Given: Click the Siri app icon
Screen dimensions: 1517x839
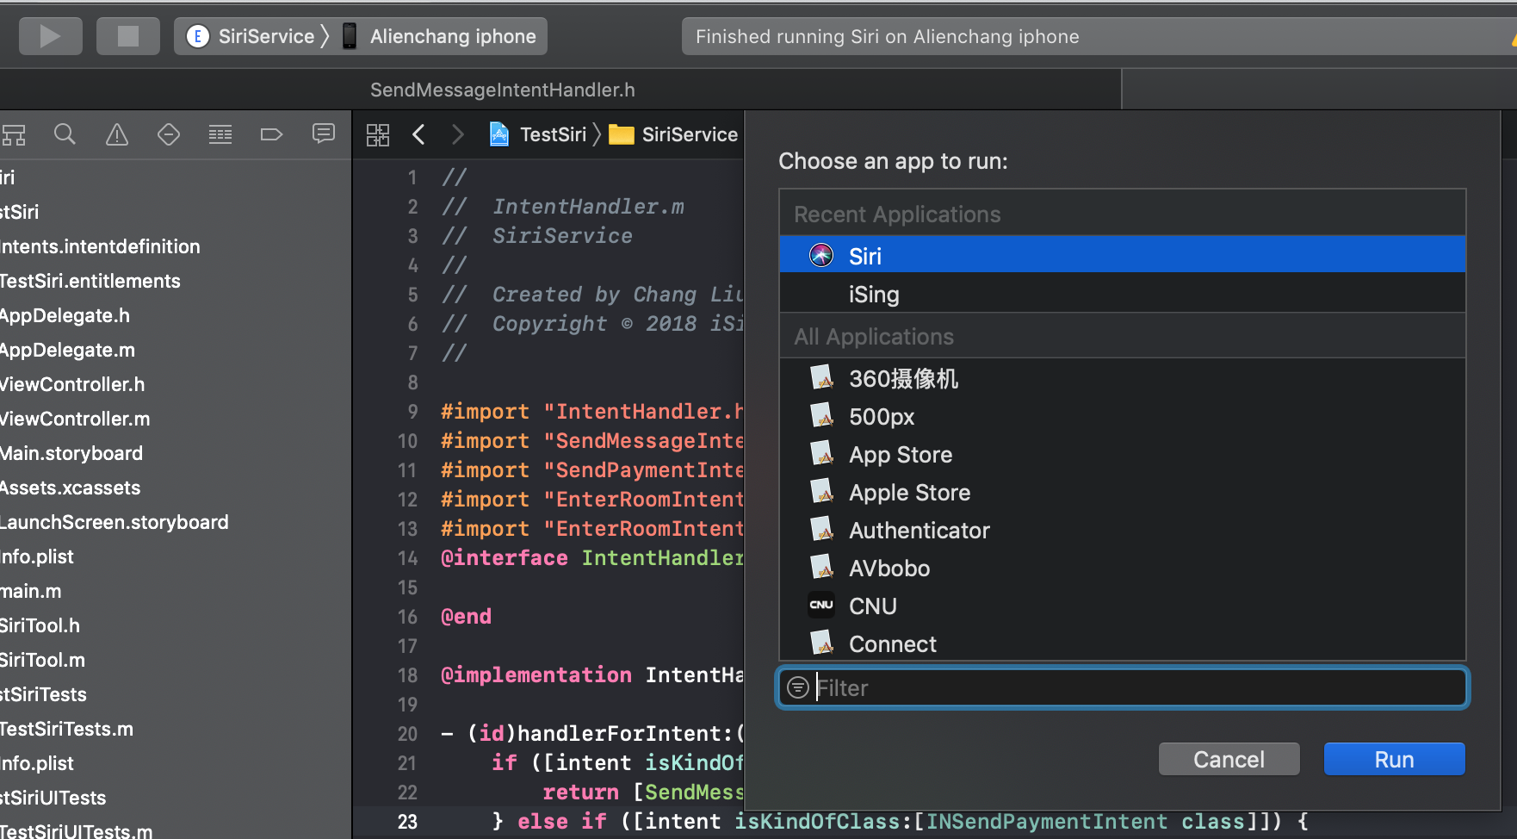Looking at the screenshot, I should point(821,255).
